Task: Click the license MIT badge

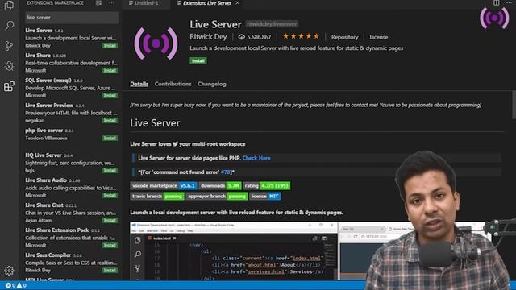Action: tap(265, 197)
